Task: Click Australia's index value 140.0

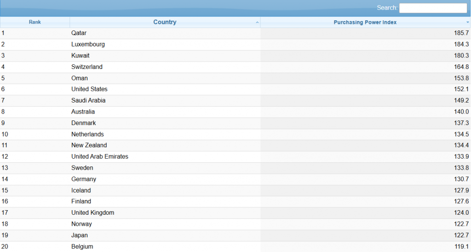Action: tap(461, 112)
